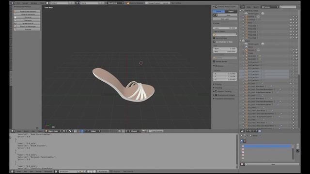Collapse the Scene entry in the Outliner

[x=241, y=41]
